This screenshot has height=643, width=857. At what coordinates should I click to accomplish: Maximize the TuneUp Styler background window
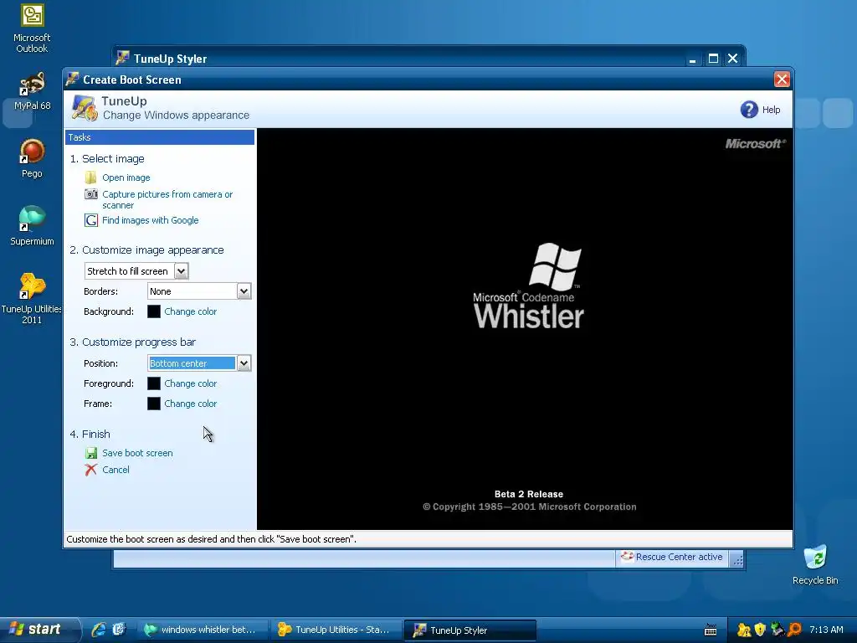point(713,59)
